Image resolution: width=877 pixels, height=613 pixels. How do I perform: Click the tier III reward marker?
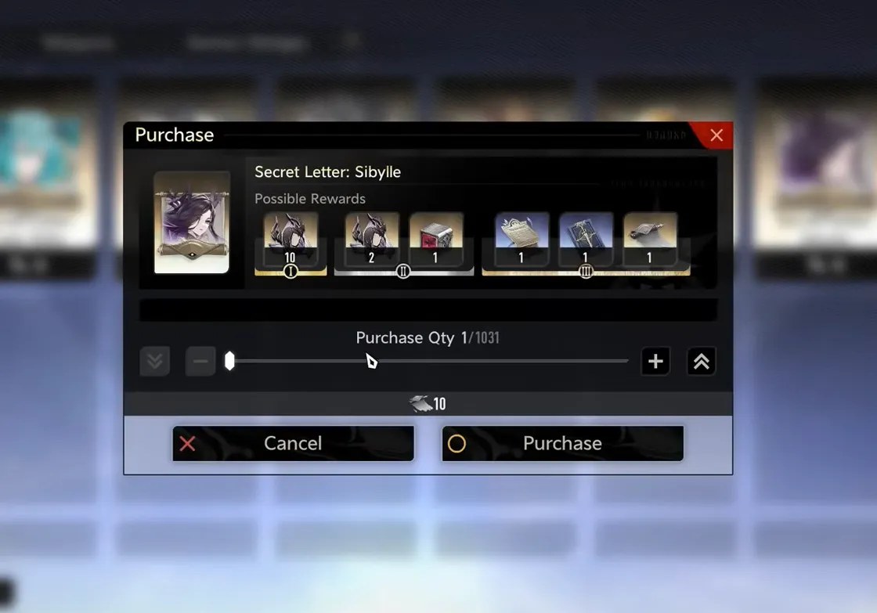(586, 272)
